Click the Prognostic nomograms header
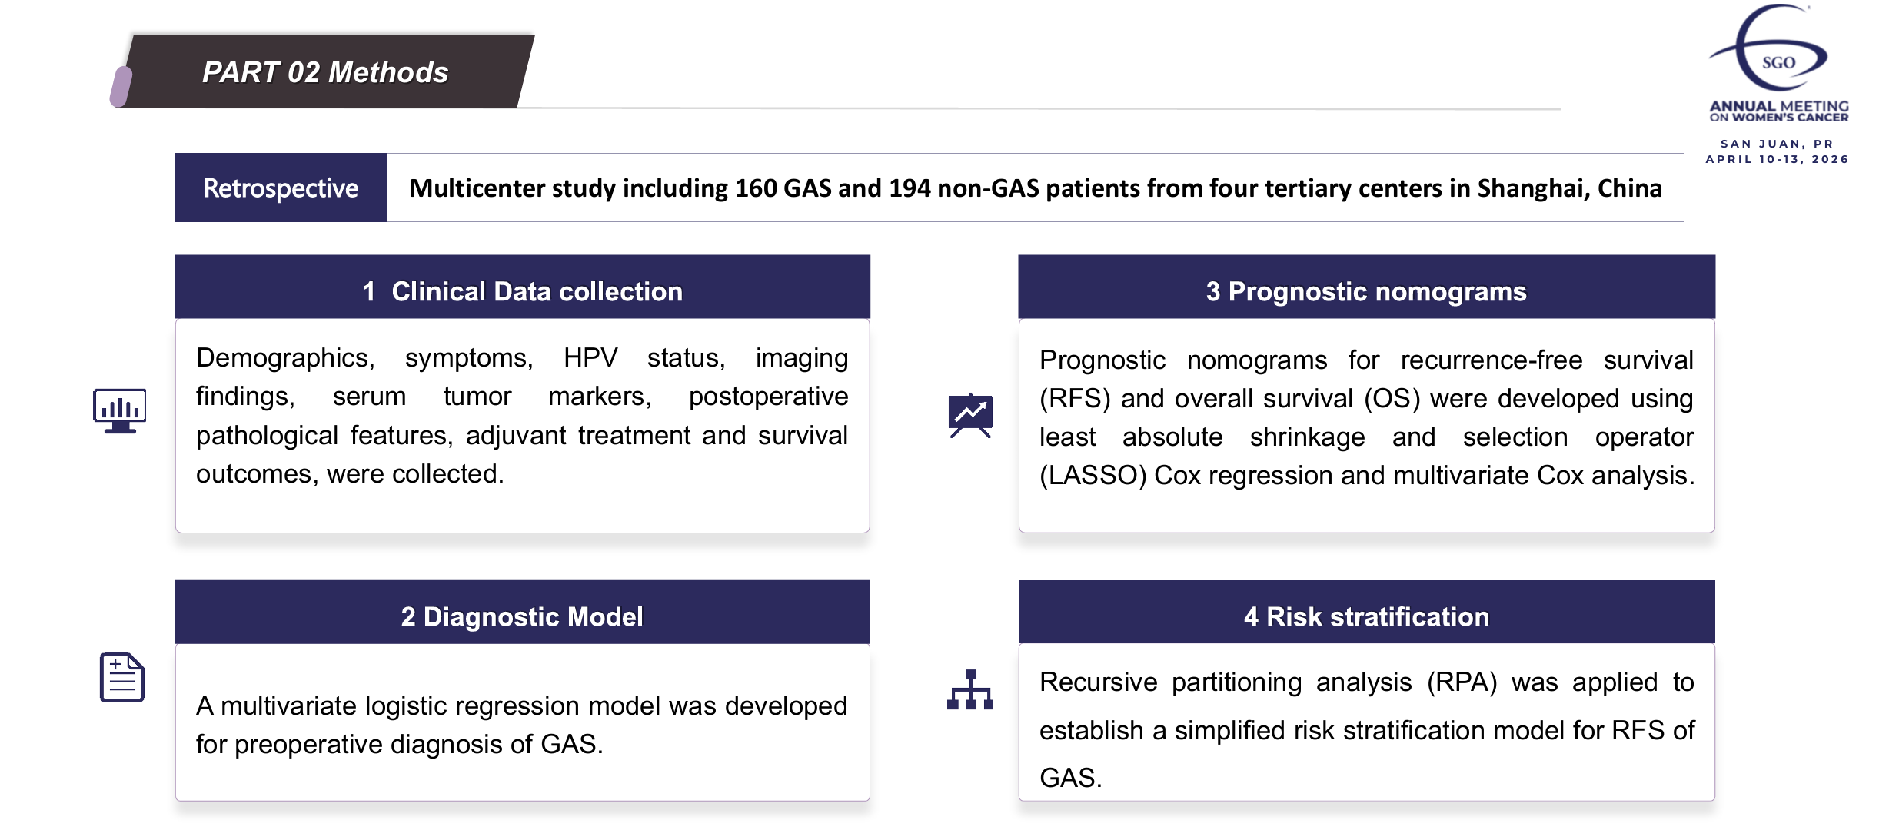1899x830 pixels. 1366,291
